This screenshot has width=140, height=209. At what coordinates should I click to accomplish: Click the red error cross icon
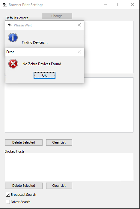click(13, 64)
